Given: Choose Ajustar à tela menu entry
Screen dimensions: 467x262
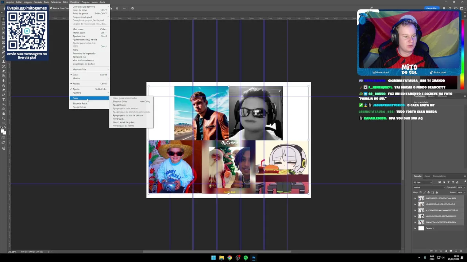Looking at the screenshot, I should coord(89,36).
